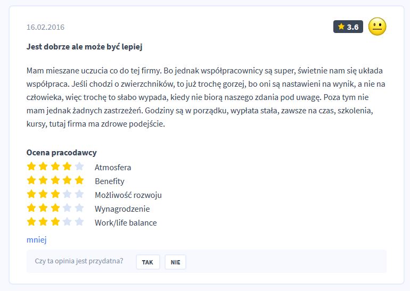Click first star in Atmosfera rating
This screenshot has height=291, width=410.
[31, 167]
